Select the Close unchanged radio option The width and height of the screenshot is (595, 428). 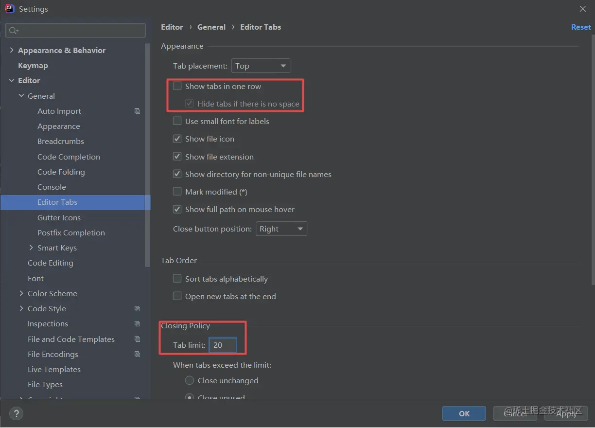[190, 380]
